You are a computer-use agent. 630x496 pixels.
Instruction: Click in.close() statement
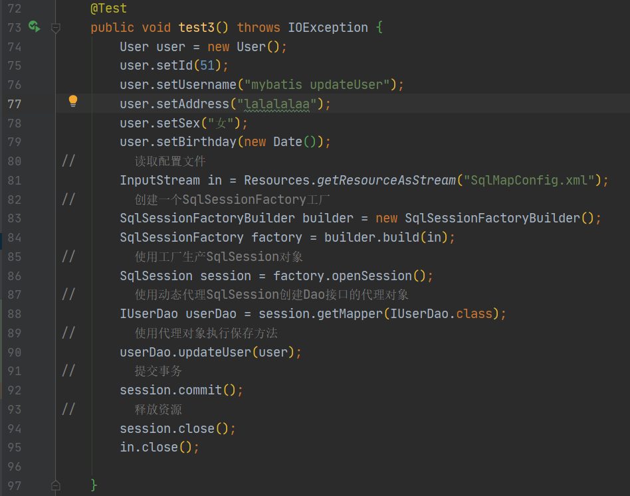click(x=159, y=448)
